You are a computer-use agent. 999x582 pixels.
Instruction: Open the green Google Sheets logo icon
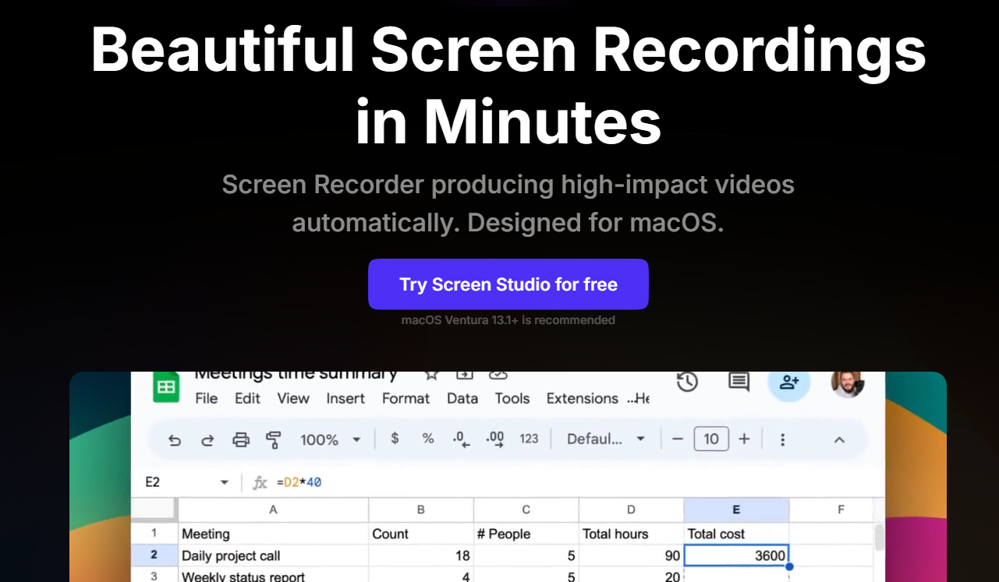point(165,387)
